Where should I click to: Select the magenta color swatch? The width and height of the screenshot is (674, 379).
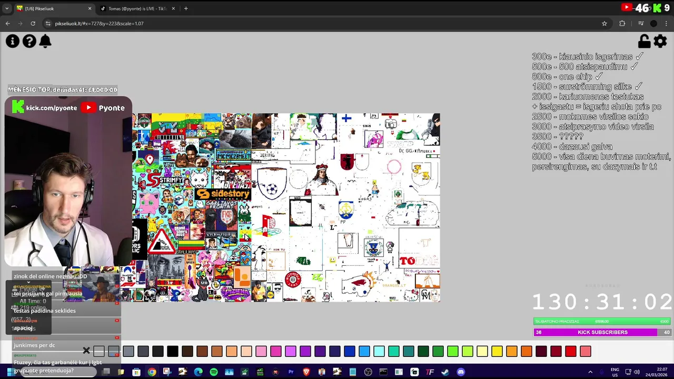tap(276, 351)
